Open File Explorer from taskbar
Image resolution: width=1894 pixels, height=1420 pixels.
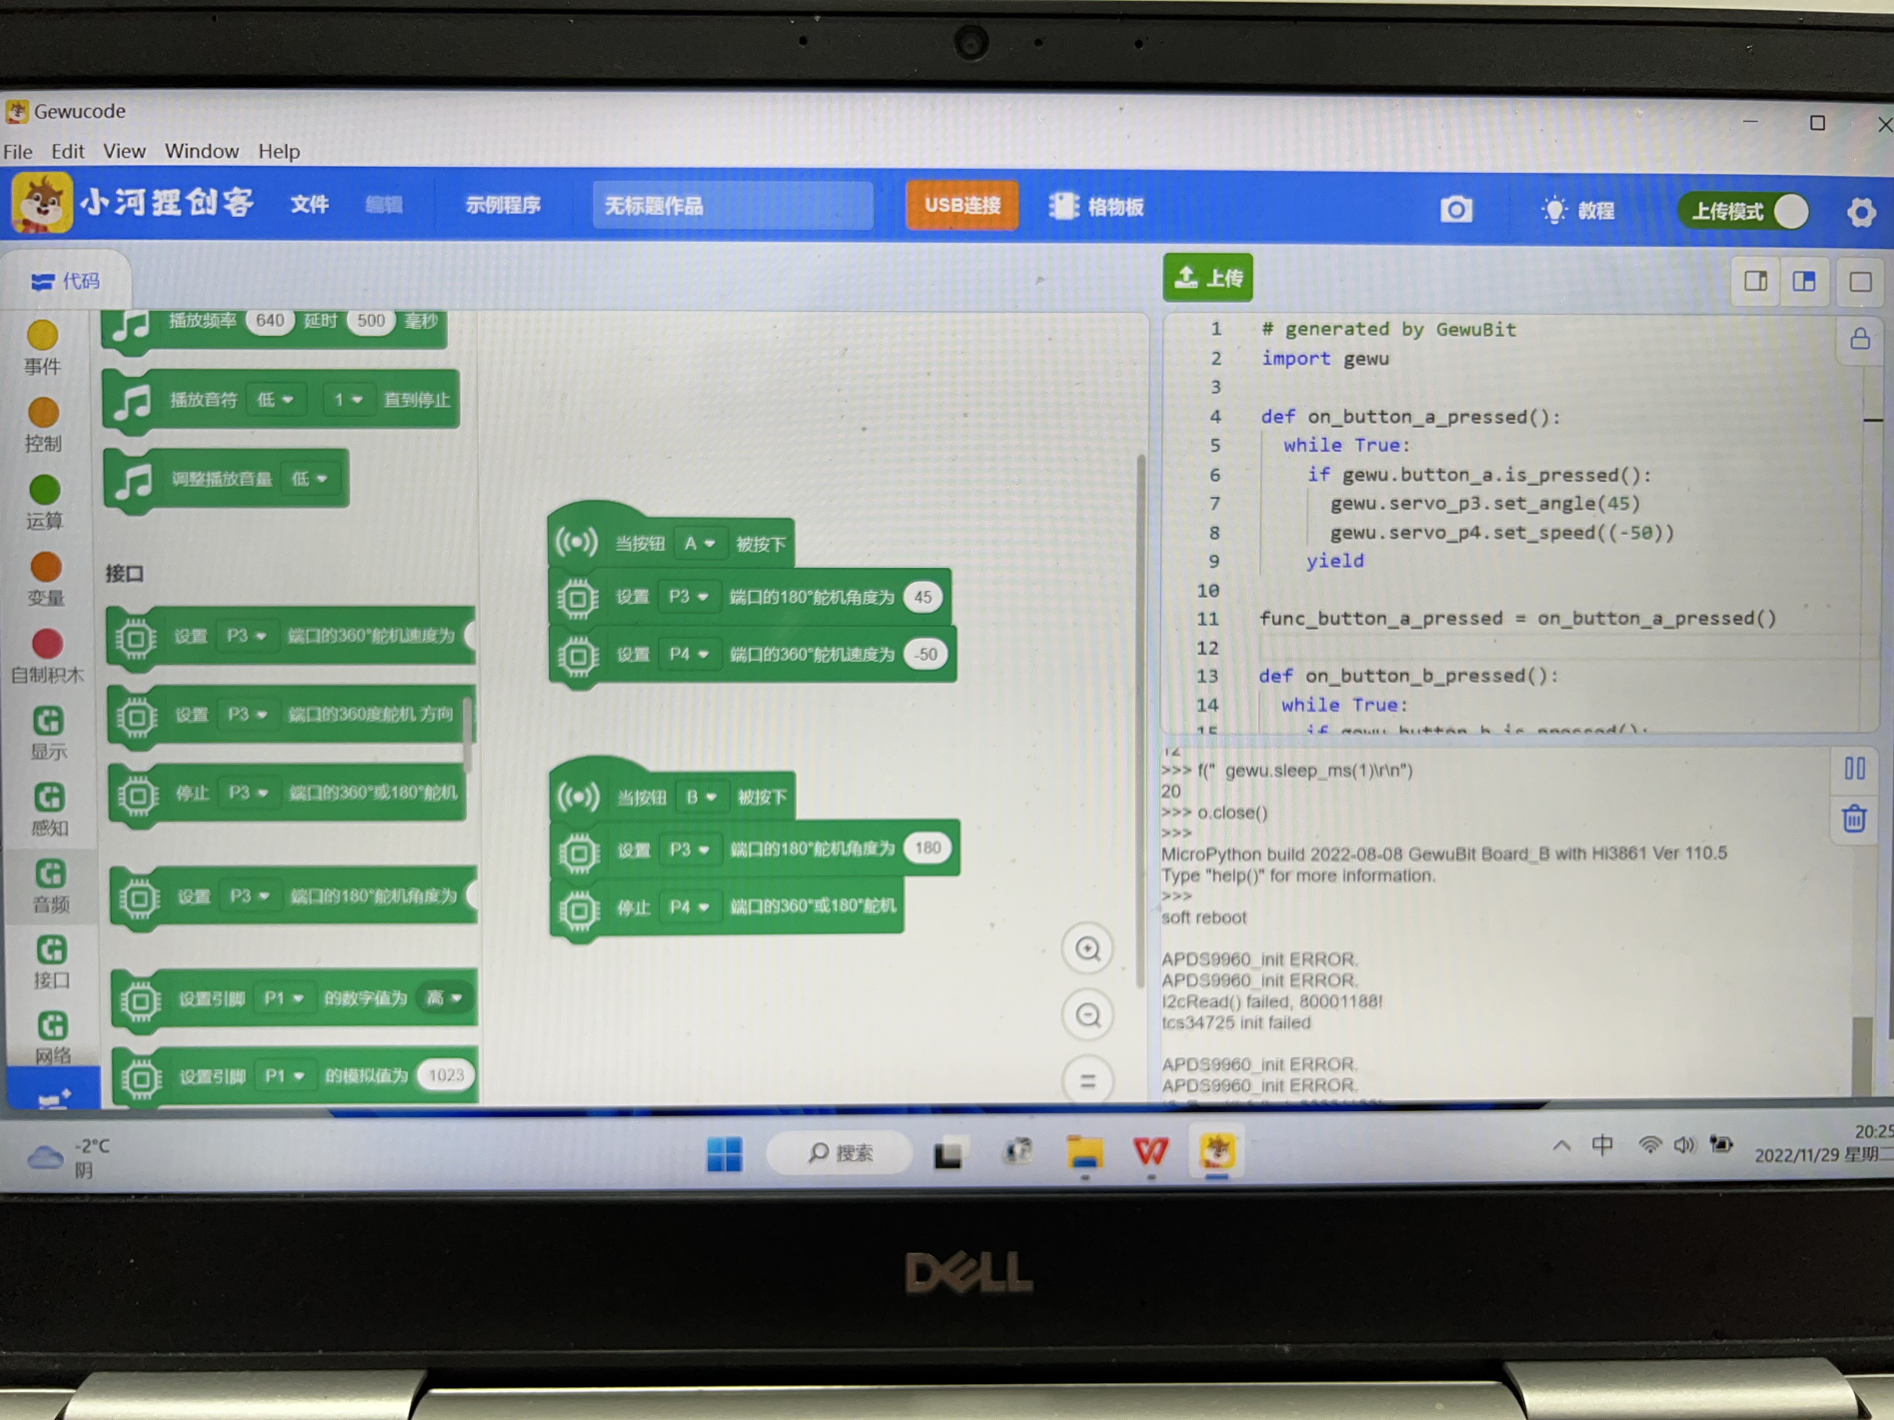coord(1085,1153)
